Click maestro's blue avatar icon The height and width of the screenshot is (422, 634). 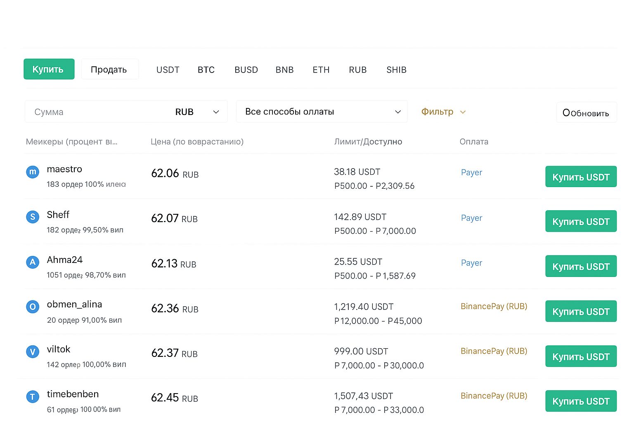pos(33,172)
